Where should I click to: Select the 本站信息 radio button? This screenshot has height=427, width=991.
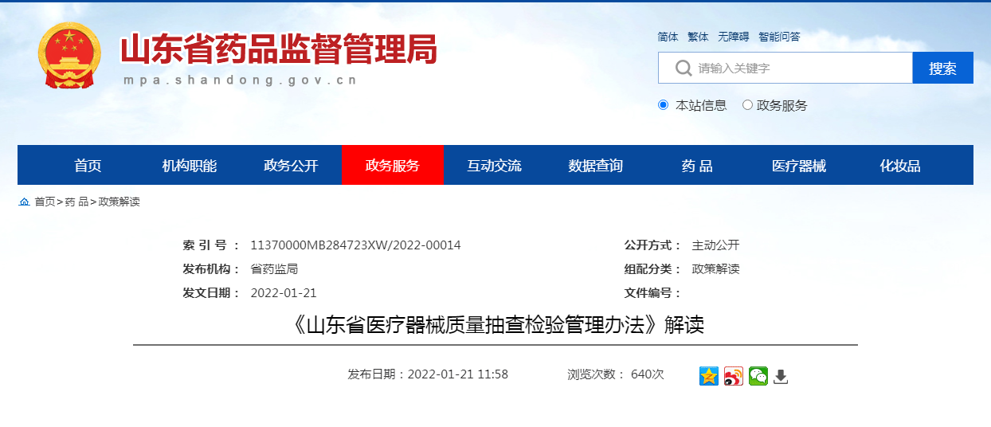point(663,105)
